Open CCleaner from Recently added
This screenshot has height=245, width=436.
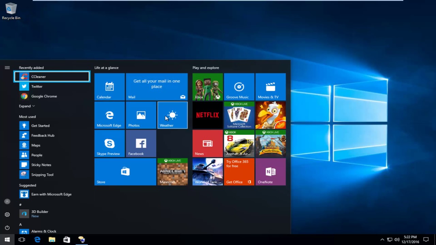(52, 77)
